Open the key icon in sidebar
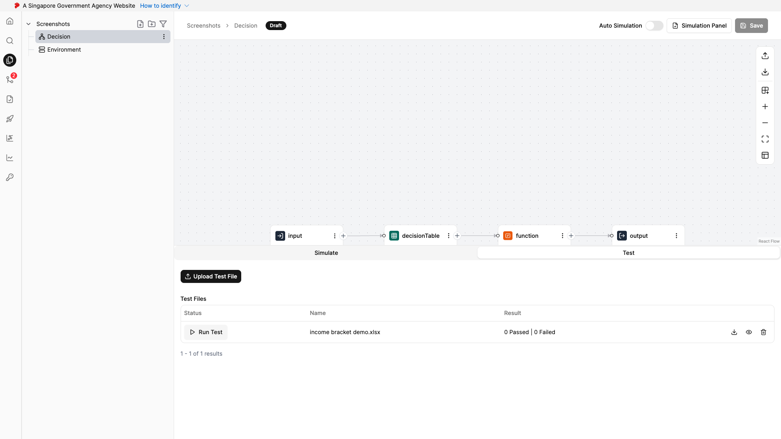The height and width of the screenshot is (439, 781). click(10, 177)
